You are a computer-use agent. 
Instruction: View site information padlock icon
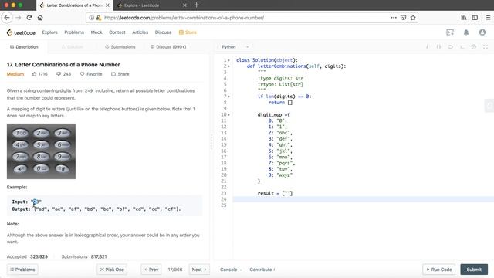pyautogui.click(x=99, y=18)
